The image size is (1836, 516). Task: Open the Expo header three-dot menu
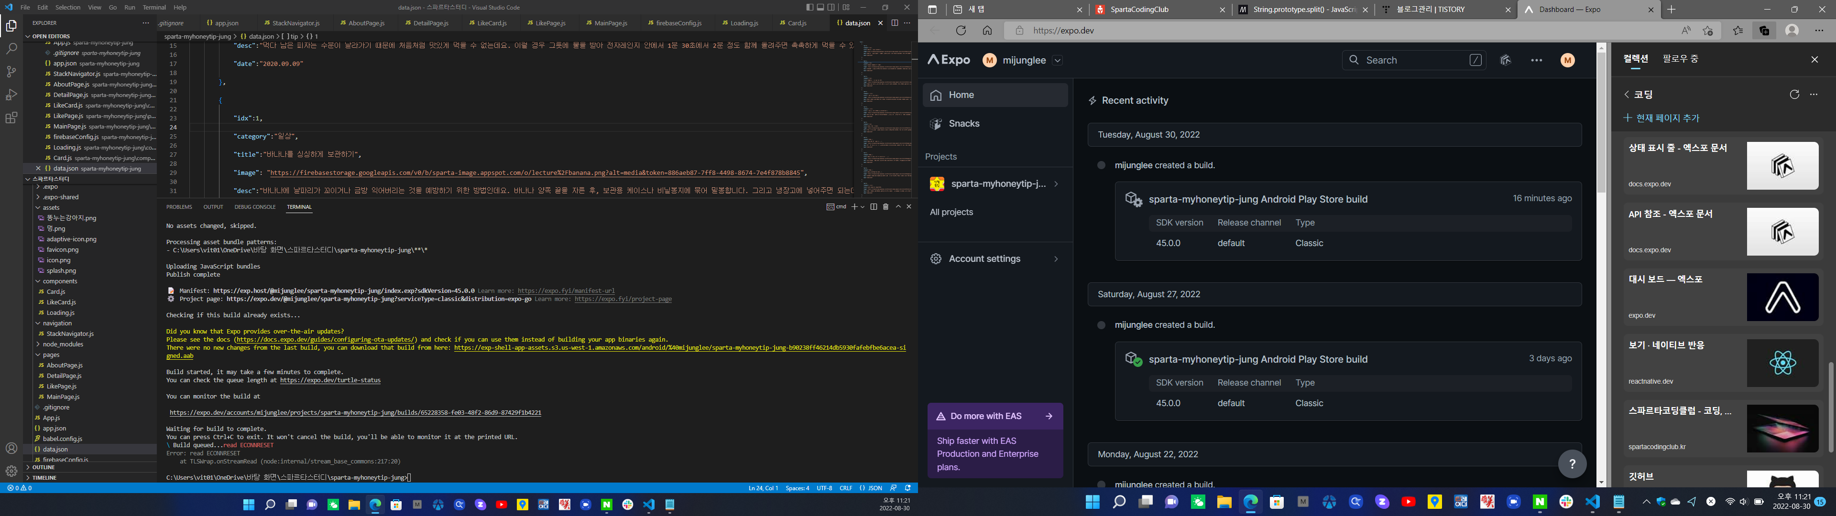coord(1537,61)
